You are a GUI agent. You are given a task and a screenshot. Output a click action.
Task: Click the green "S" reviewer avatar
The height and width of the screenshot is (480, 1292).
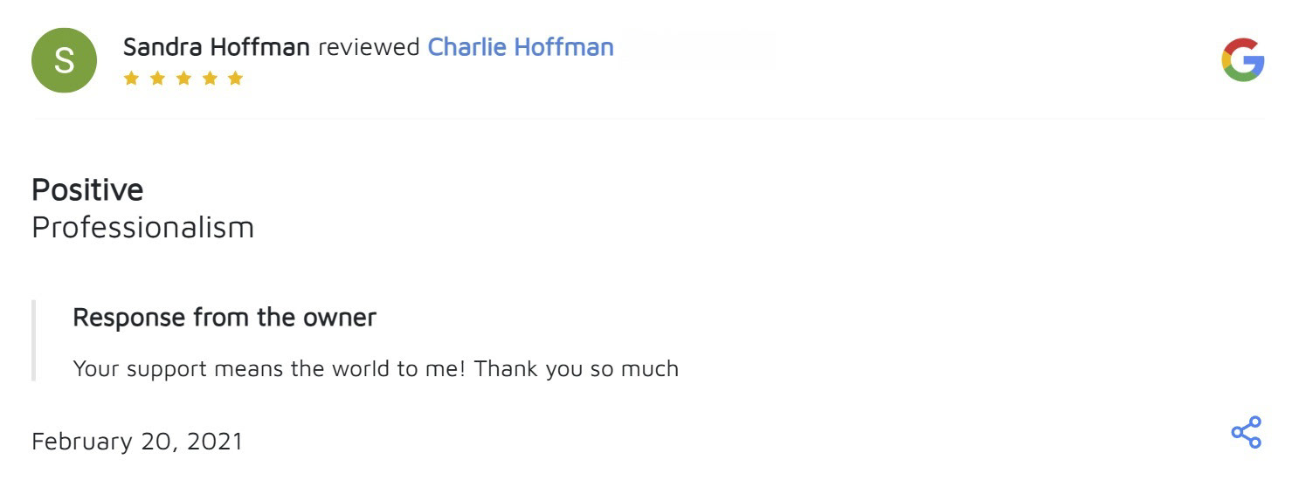[x=64, y=60]
